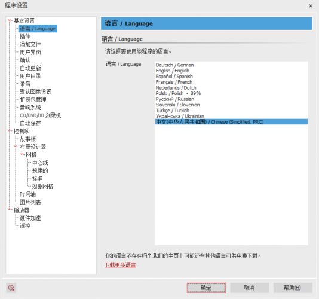Collapse the 播放器 tree node
This screenshot has height=299, width=319.
(9, 209)
